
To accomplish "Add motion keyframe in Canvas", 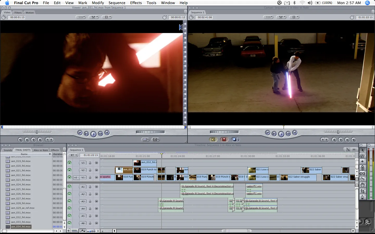I will tap(341, 140).
